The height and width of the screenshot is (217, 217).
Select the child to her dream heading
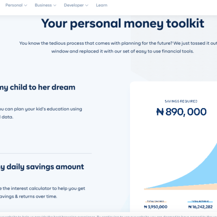tap(38, 87)
